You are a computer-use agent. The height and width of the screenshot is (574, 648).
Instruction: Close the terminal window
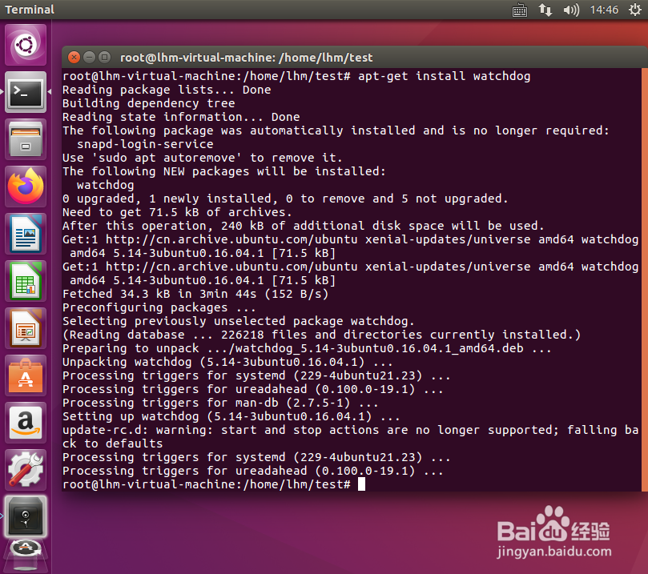pyautogui.click(x=74, y=57)
